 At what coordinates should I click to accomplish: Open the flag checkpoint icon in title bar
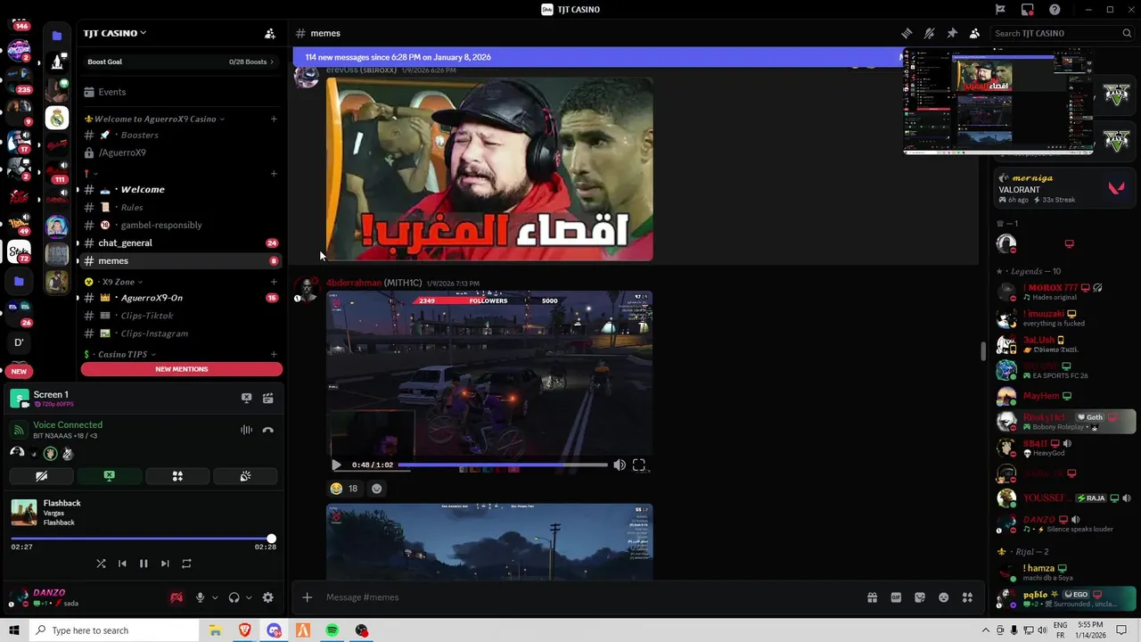1000,10
